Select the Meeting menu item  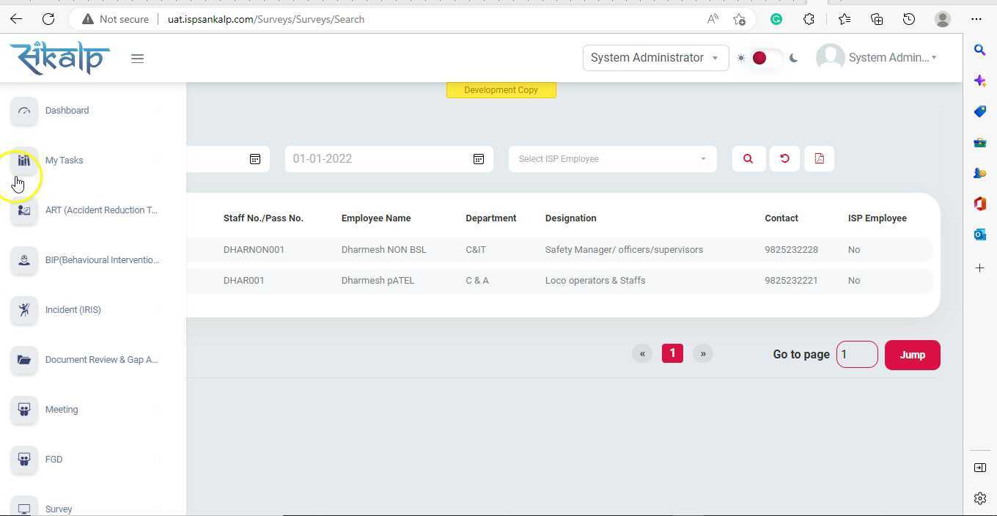coord(62,410)
